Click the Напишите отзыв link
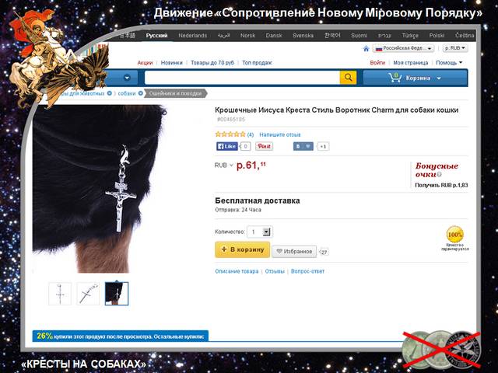The height and width of the screenshot is (373, 498). click(x=280, y=134)
